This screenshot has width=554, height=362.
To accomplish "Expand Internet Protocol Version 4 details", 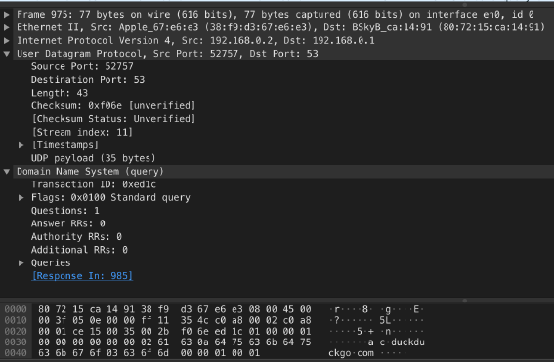I will [7, 41].
